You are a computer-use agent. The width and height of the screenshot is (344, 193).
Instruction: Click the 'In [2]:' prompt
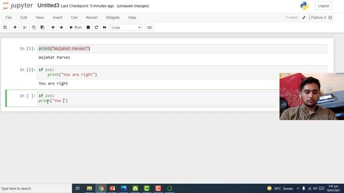click(x=27, y=70)
